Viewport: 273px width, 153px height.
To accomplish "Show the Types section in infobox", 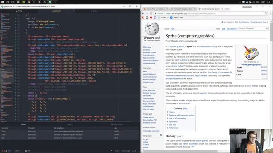I will tap(264, 67).
